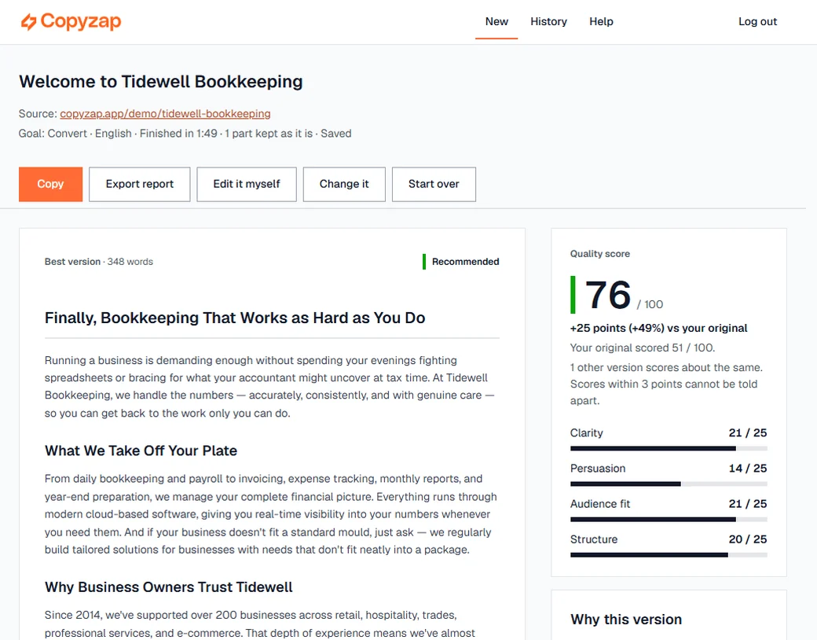Click the Persuasion 14 / 25 value
The height and width of the screenshot is (640, 817).
(748, 469)
